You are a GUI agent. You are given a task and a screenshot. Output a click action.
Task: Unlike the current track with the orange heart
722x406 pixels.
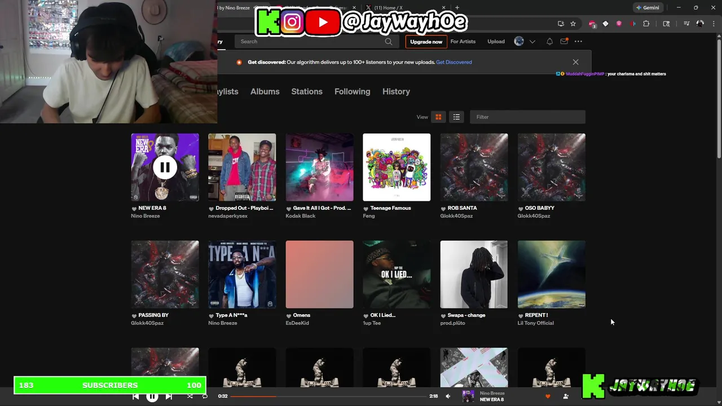547,396
